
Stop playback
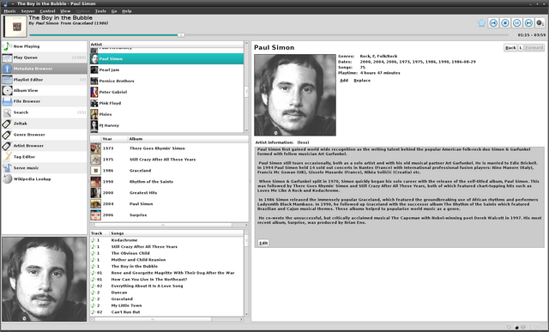pos(505,23)
